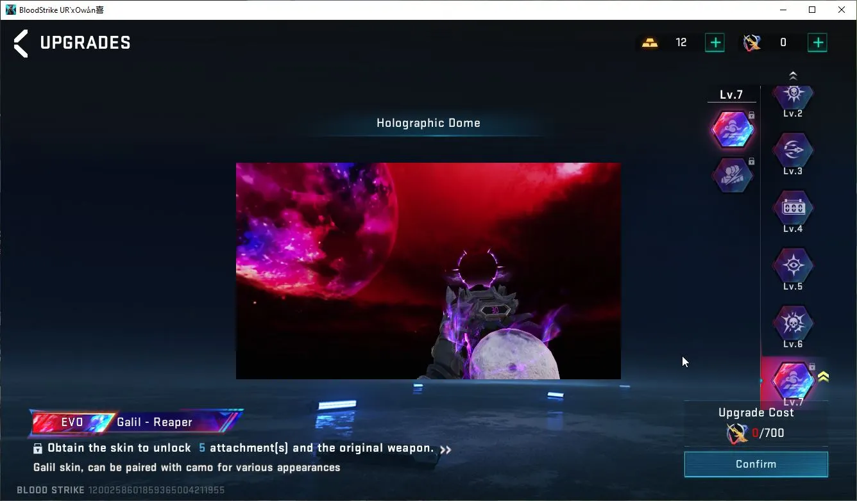This screenshot has width=857, height=501.
Task: Click the 'Upgrade Cost' label
Action: point(756,413)
